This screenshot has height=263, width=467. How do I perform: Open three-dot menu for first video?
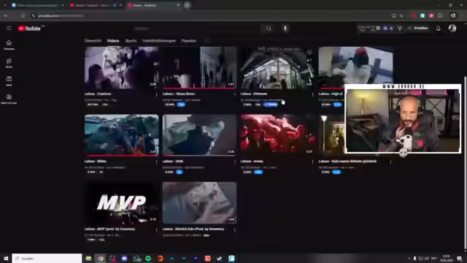click(x=156, y=94)
